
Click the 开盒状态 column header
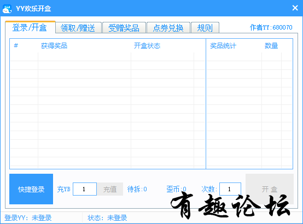coord(147,46)
